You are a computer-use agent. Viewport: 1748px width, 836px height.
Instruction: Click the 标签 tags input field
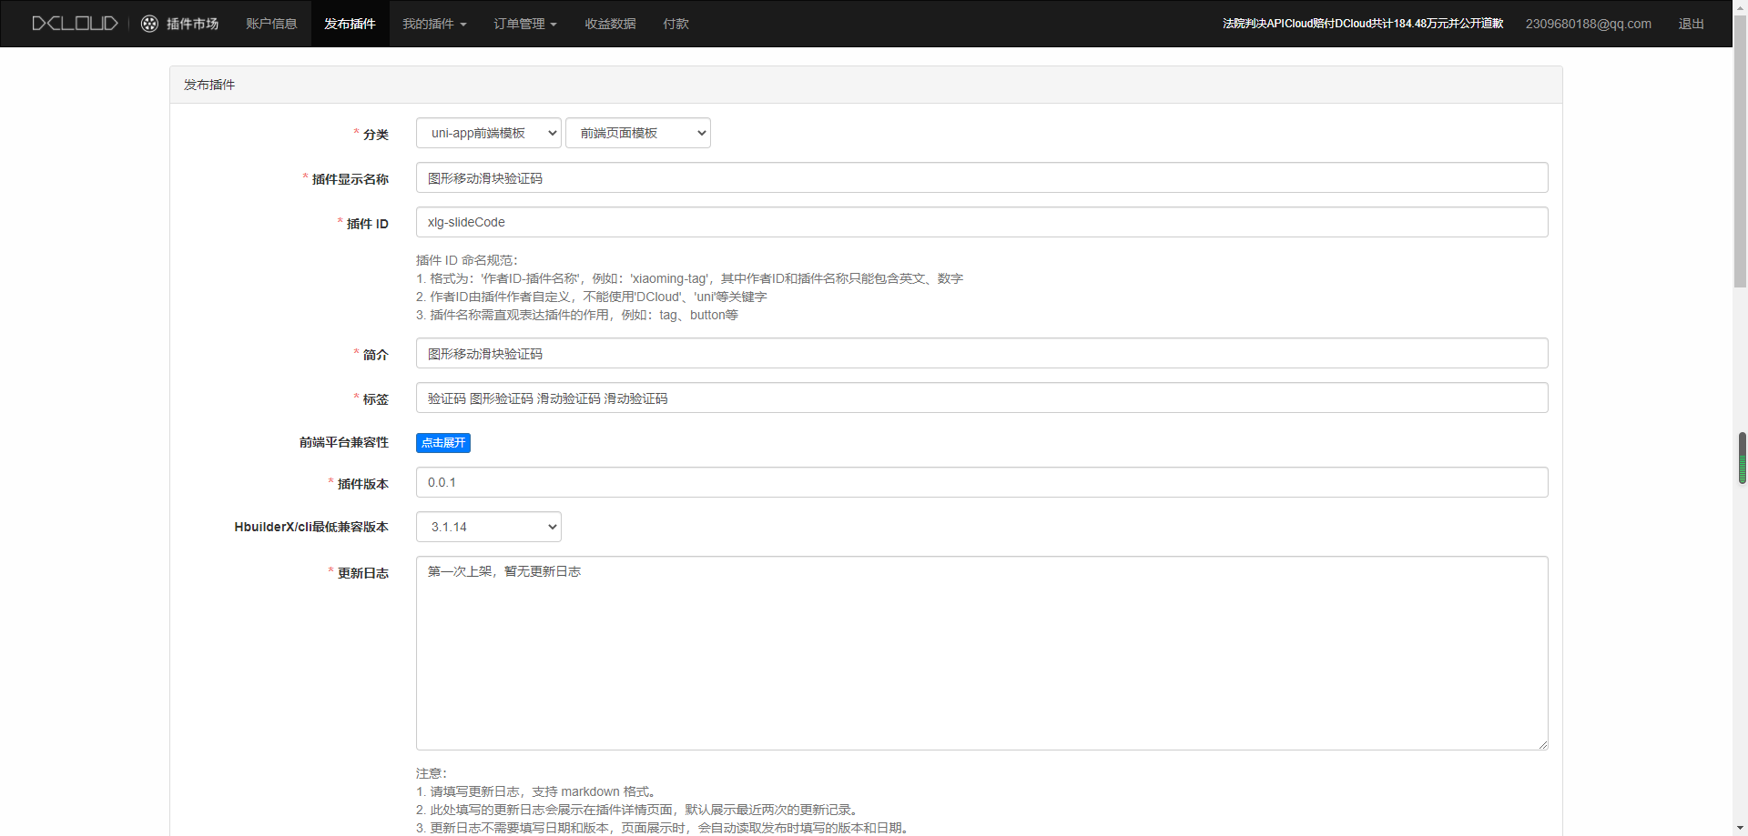981,398
